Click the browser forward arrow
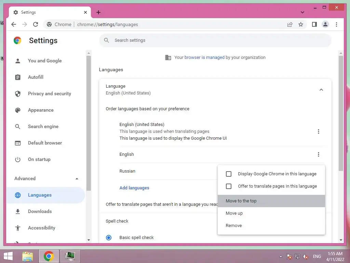 (x=25, y=24)
